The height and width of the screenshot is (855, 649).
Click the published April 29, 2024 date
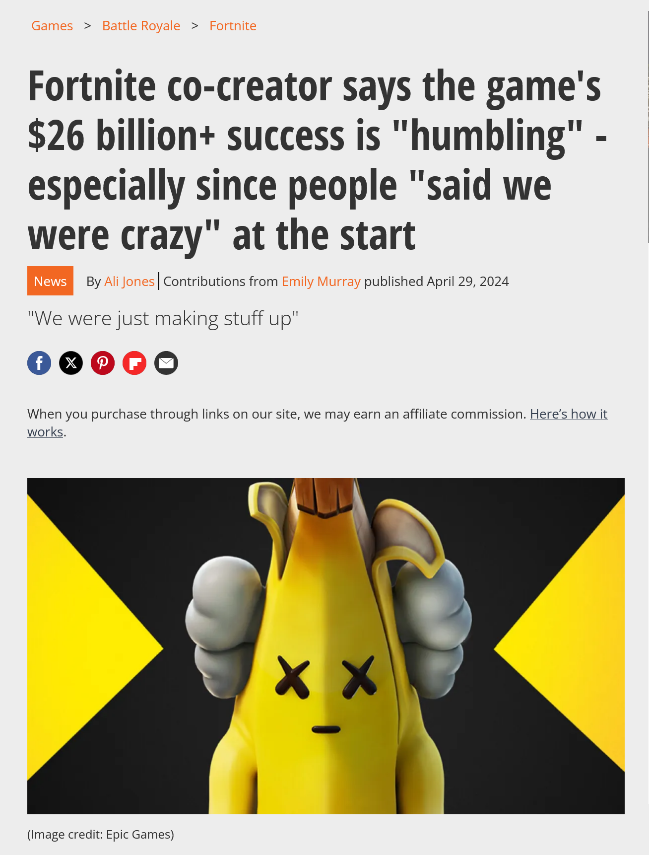[437, 282]
